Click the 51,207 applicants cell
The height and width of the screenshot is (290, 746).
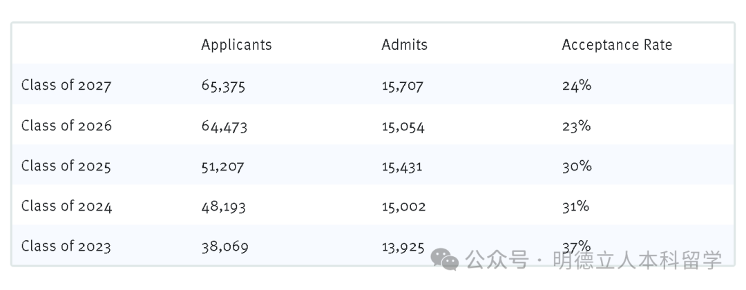pyautogui.click(x=222, y=166)
